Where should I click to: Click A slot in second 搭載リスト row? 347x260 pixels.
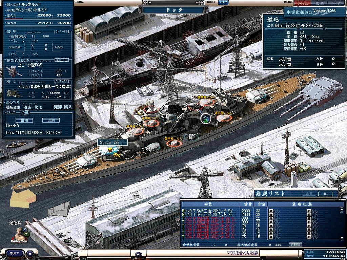point(271,215)
